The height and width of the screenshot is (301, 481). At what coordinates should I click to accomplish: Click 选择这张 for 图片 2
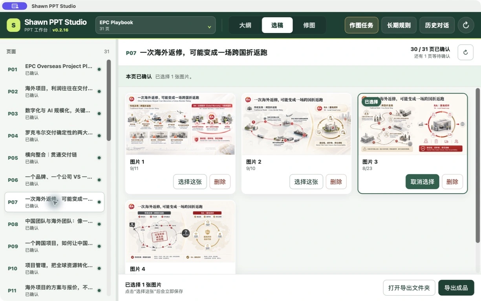[x=306, y=182]
